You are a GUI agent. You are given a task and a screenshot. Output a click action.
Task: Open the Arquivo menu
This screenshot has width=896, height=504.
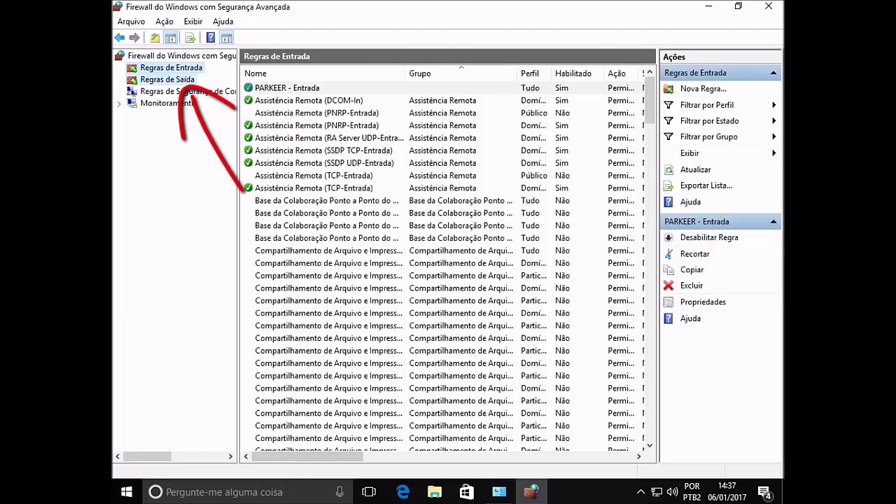131,22
